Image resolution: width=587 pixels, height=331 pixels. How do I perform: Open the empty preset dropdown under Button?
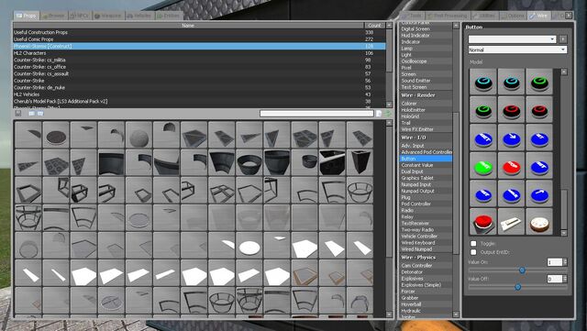512,39
